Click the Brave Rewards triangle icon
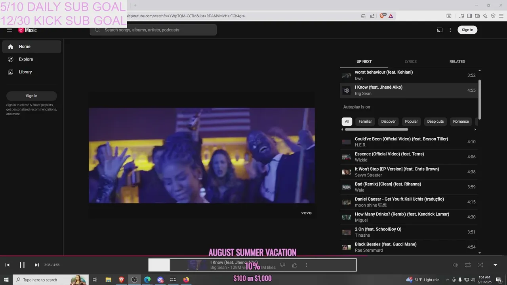507x285 pixels. (x=391, y=16)
